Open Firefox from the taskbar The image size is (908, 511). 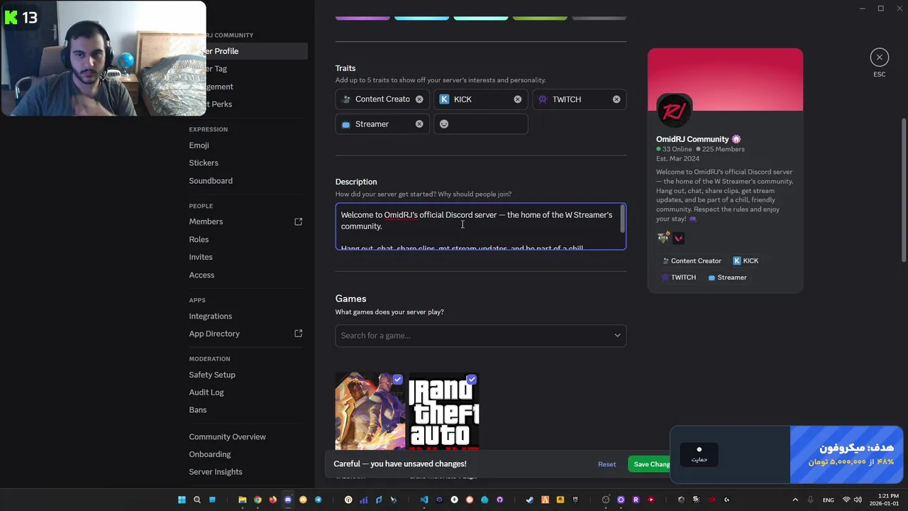click(x=273, y=500)
